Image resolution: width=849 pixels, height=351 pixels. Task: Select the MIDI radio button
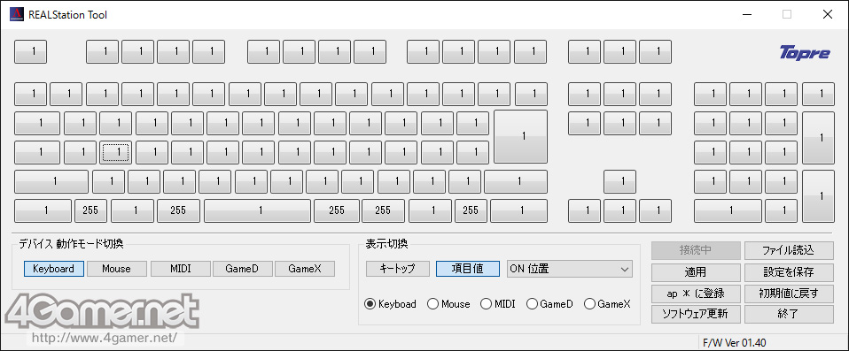tap(497, 304)
